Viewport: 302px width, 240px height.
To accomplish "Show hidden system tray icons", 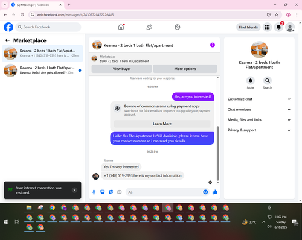I will tap(263, 222).
